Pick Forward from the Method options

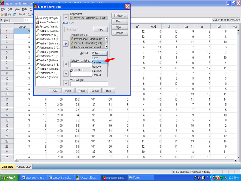coord(96,75)
